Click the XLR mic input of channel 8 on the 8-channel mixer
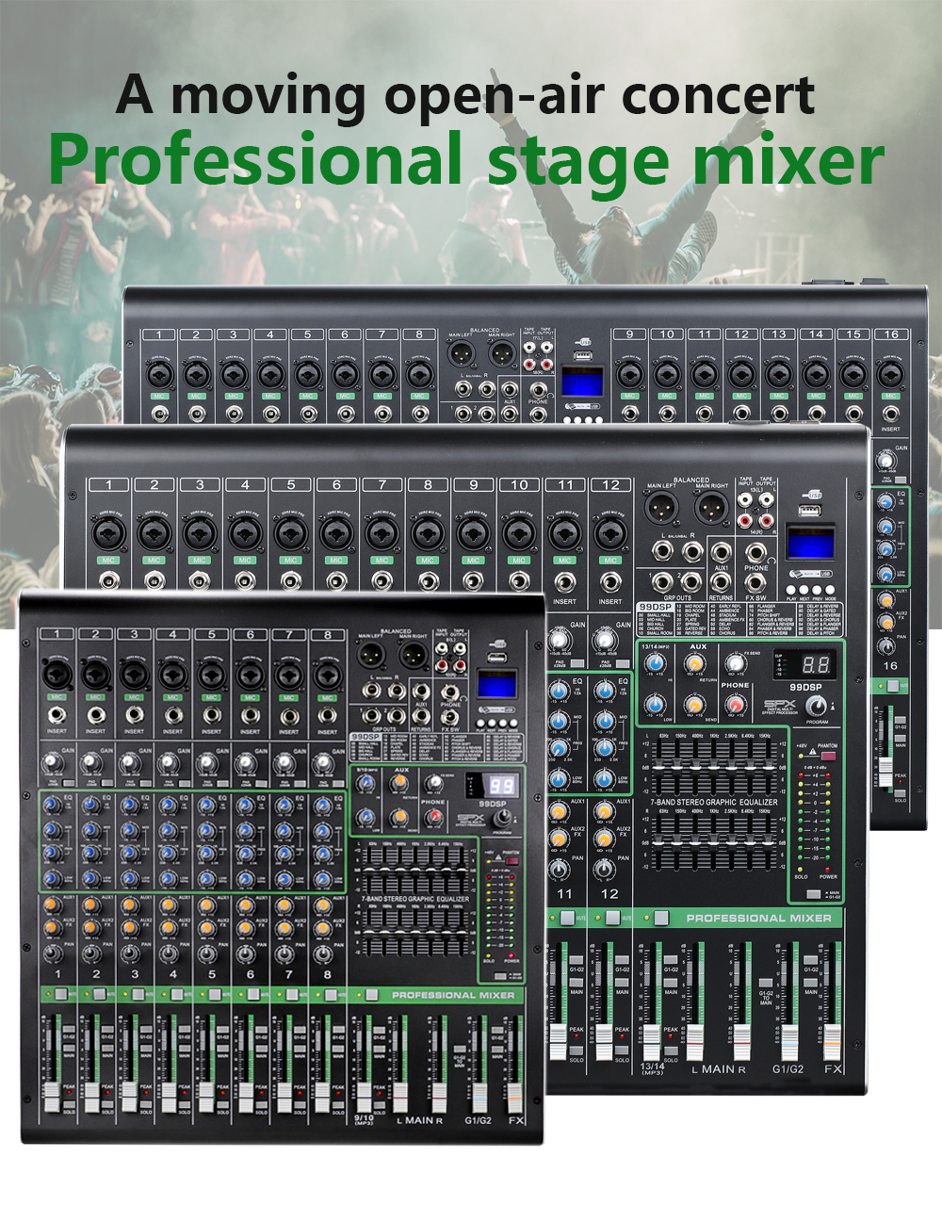 [327, 675]
